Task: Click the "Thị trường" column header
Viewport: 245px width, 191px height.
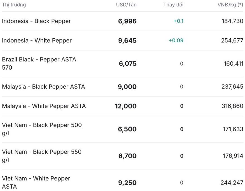Action: 14,5
